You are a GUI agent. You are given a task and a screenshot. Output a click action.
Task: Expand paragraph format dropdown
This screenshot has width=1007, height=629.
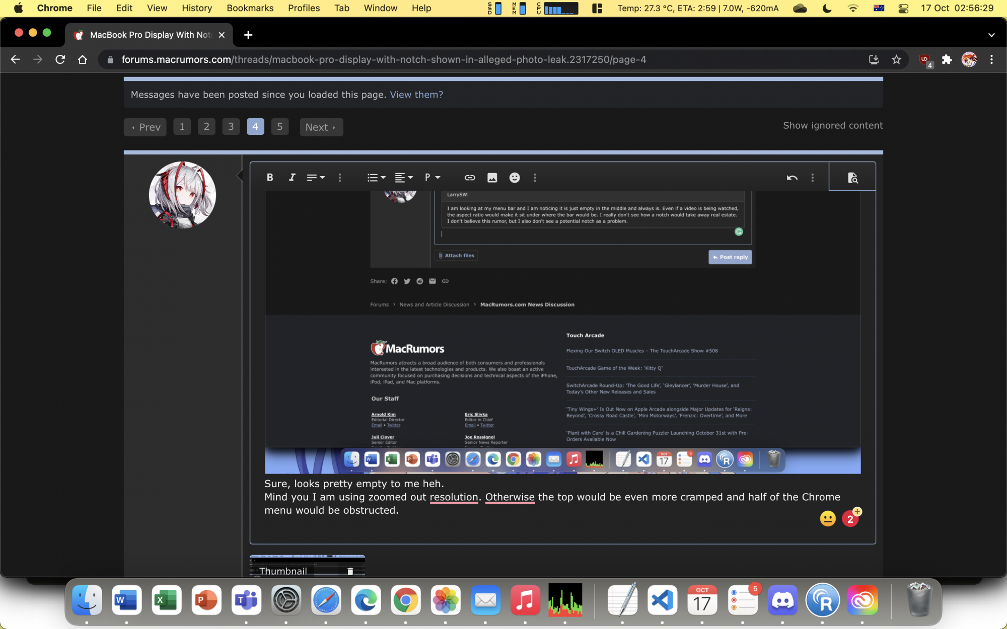tap(432, 177)
